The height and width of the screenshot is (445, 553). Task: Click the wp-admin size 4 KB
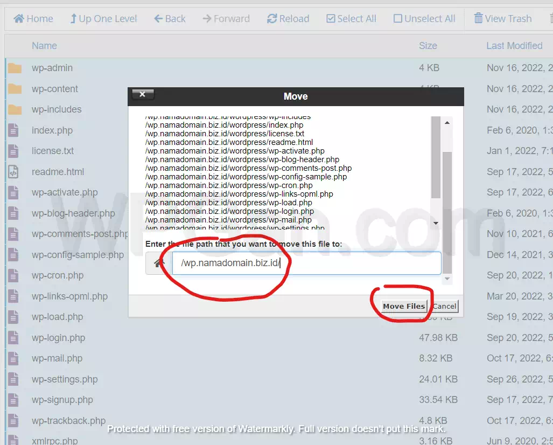click(x=429, y=68)
